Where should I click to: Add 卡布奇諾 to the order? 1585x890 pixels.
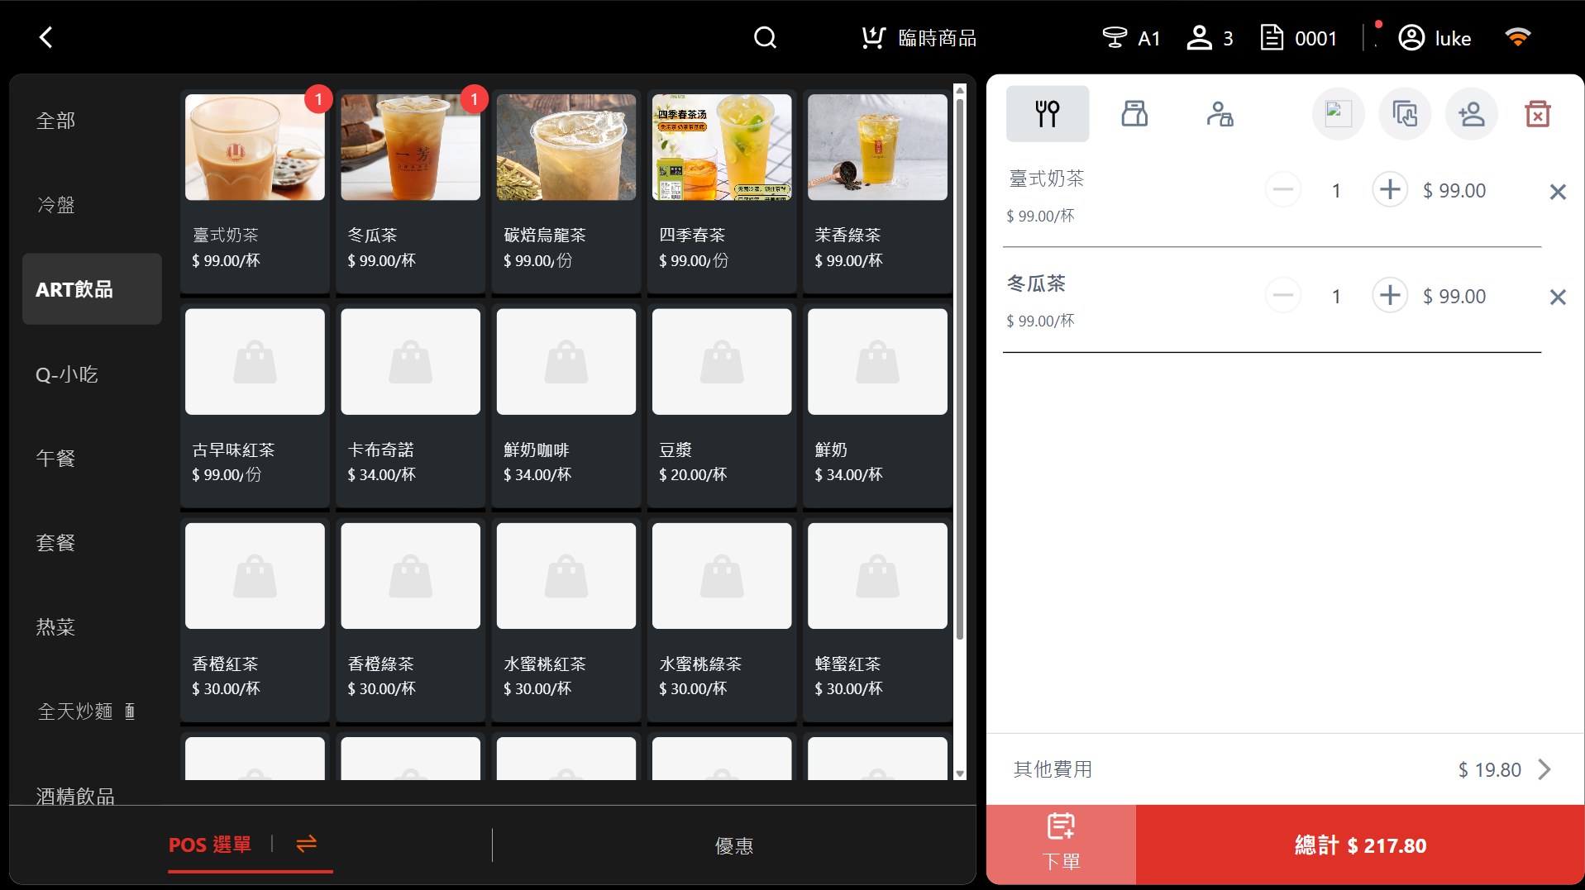click(x=410, y=406)
